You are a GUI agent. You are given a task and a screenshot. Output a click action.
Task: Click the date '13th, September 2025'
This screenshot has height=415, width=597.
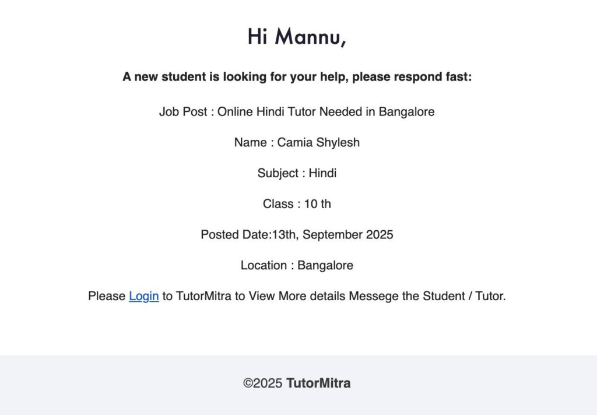point(332,234)
